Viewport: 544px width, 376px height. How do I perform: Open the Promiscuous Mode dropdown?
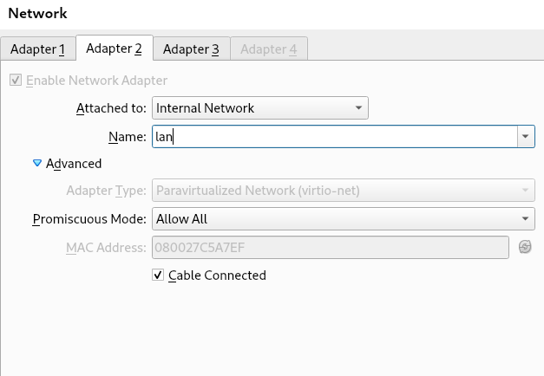click(343, 219)
